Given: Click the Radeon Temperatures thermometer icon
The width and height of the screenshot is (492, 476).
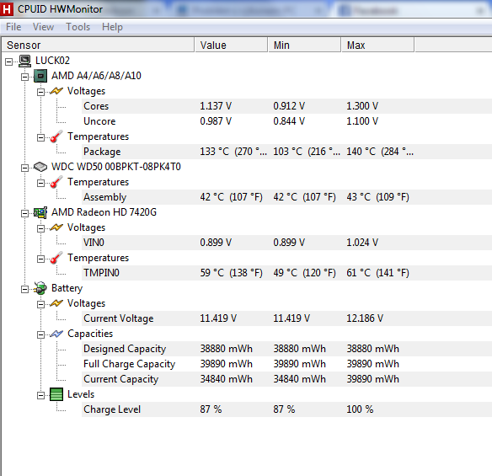Looking at the screenshot, I should tap(56, 258).
